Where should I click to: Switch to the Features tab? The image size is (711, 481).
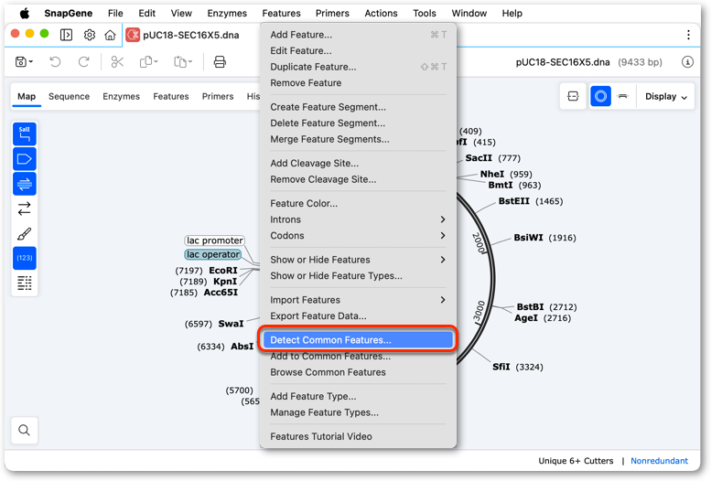point(171,97)
